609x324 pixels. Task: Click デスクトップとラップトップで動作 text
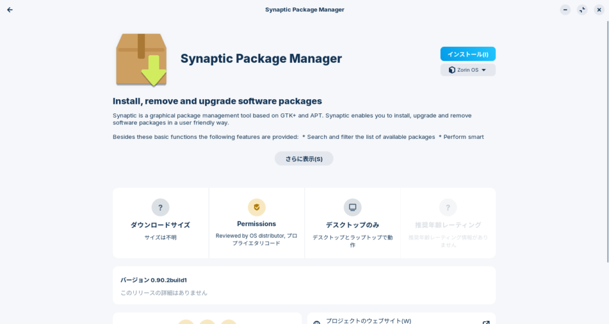pos(353,241)
